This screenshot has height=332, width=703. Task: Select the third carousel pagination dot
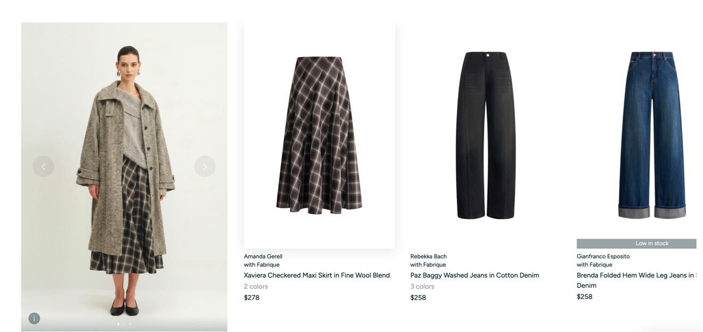click(129, 323)
